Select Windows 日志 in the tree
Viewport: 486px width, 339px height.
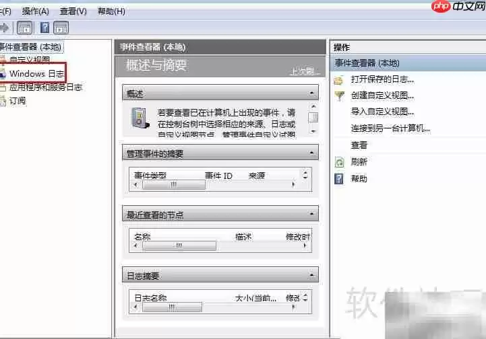(36, 73)
